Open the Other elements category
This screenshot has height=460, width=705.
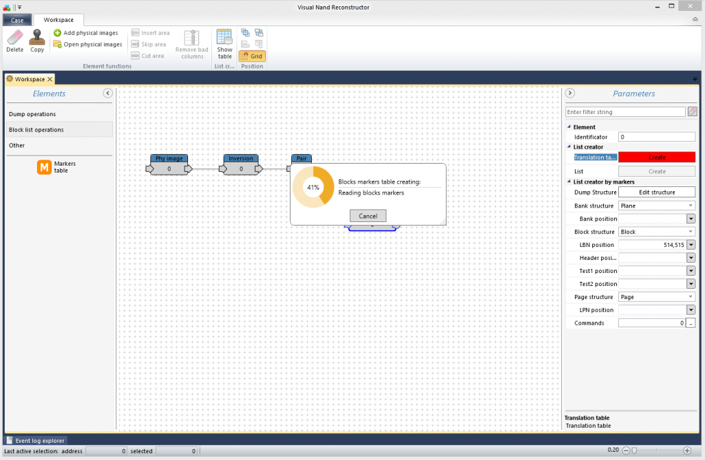coord(59,146)
